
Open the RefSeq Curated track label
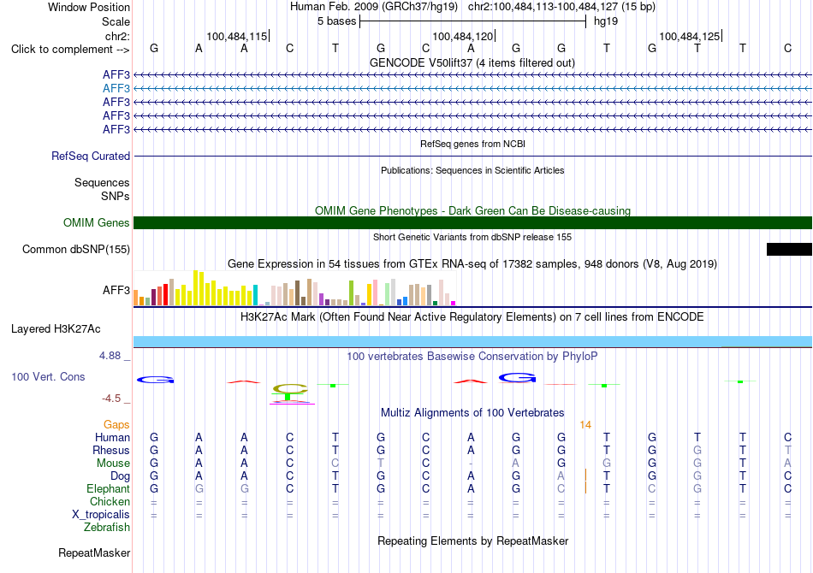(x=91, y=156)
